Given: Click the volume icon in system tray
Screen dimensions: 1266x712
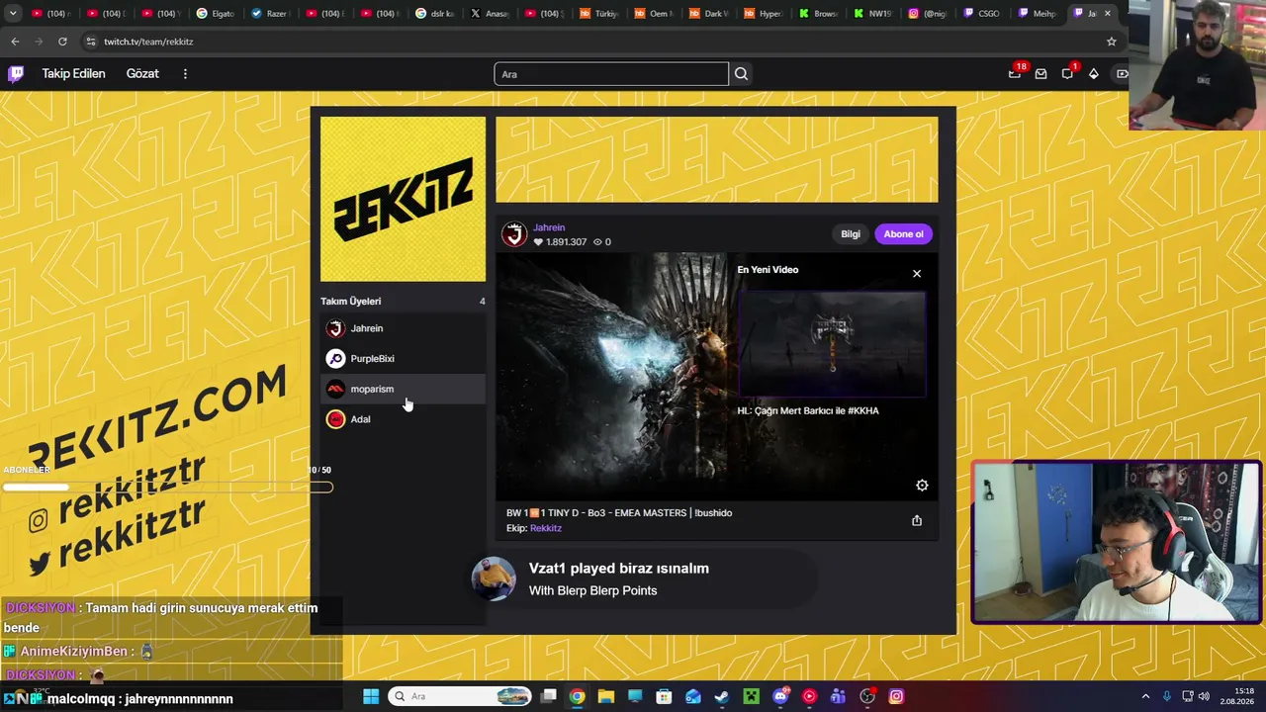Looking at the screenshot, I should 1204,696.
